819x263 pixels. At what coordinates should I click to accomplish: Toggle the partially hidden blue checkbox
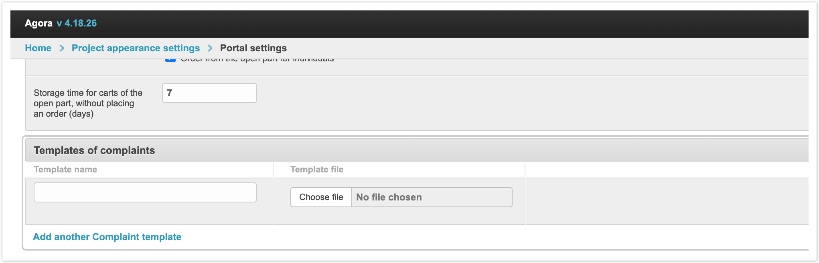pyautogui.click(x=170, y=61)
